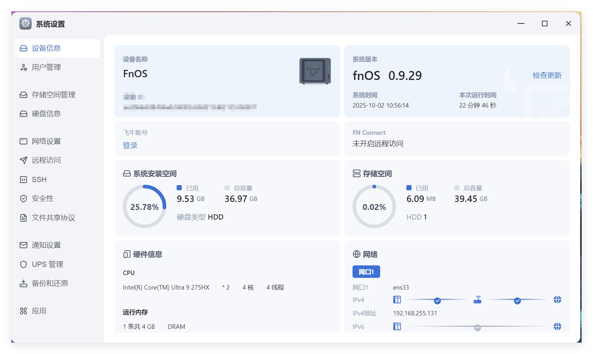The width and height of the screenshot is (593, 354).
Task: Click the network settings icon
Action: [x=23, y=141]
